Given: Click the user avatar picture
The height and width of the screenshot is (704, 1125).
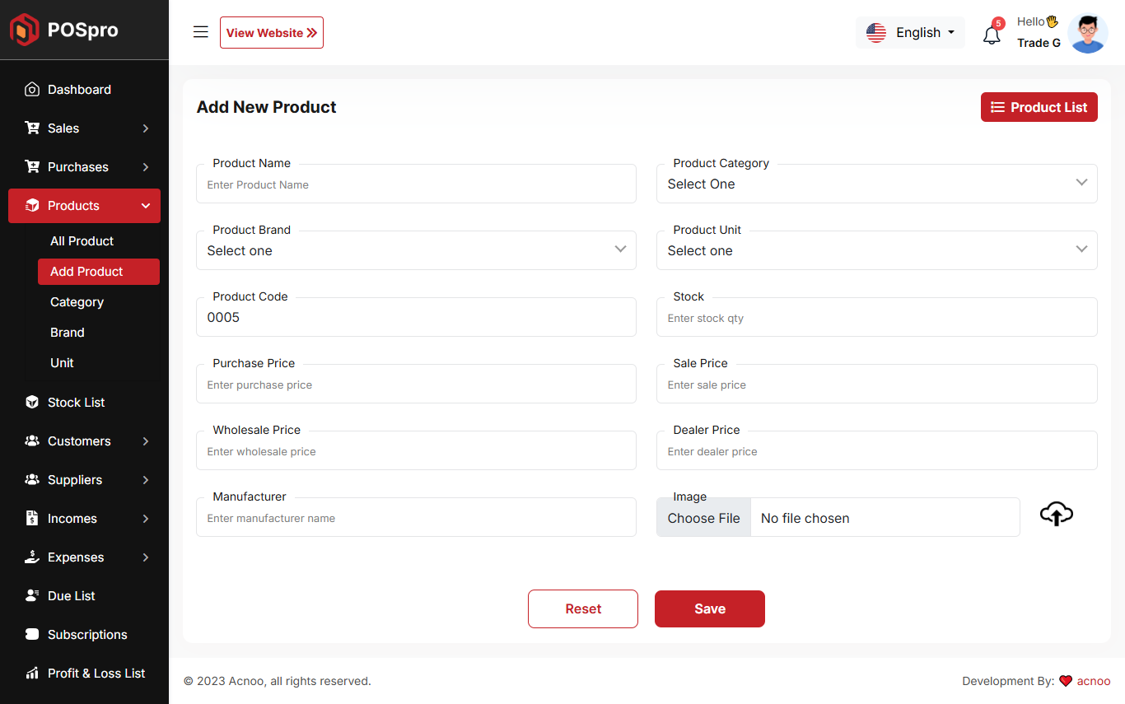Looking at the screenshot, I should (x=1087, y=34).
